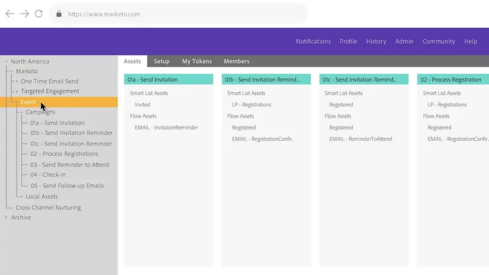Open EMAIL - InvitationReminder flow asset
Viewport: 489px width, 275px height.
(166, 128)
